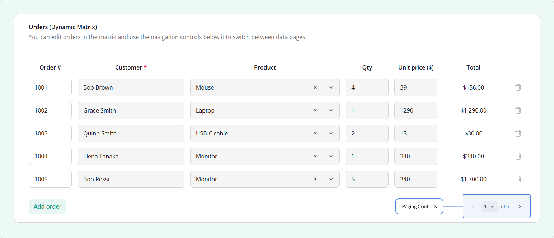Delete order 1004 with trash icon

point(518,156)
